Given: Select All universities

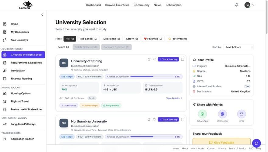Looking at the screenshot, I should coord(63,47).
